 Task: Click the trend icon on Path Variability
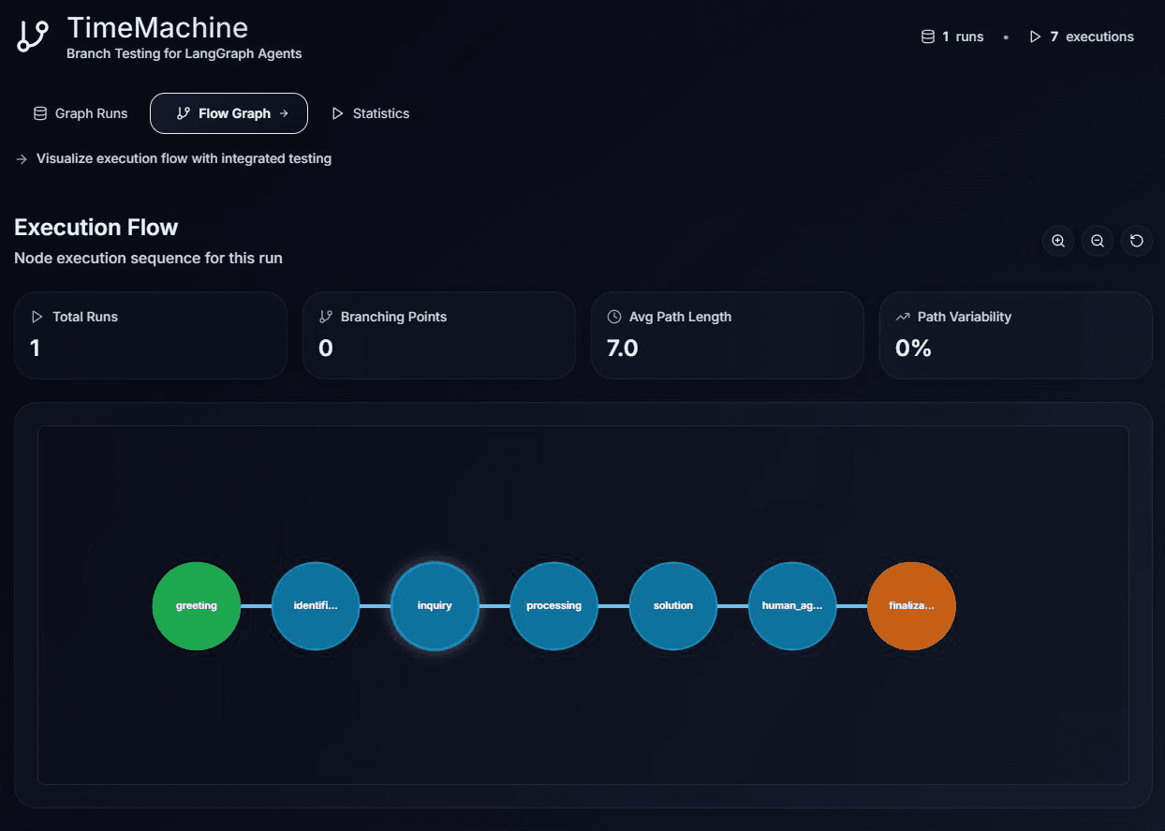point(903,317)
